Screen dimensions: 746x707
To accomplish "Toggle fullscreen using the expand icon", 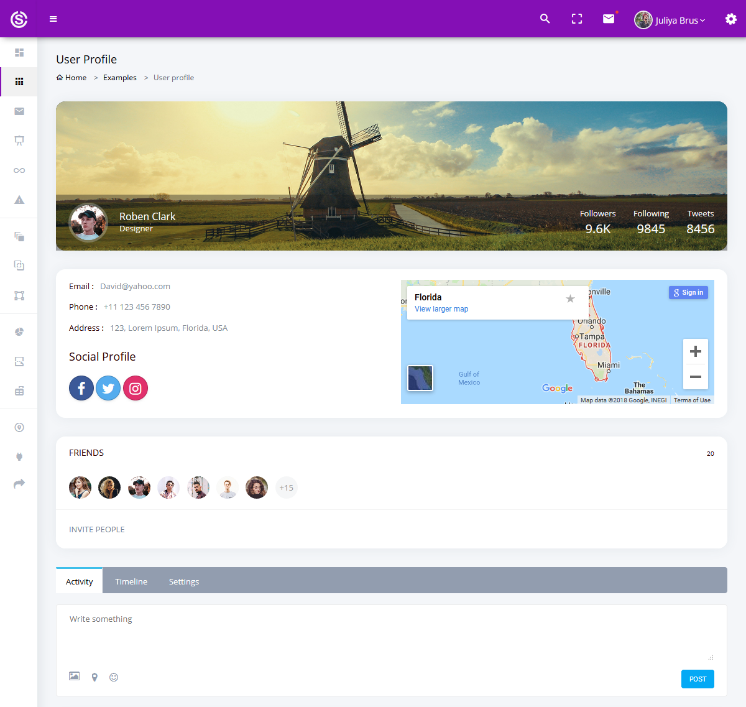I will tap(576, 19).
